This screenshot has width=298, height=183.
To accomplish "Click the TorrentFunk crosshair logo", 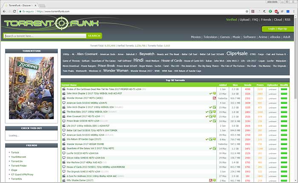I will 61,23.
